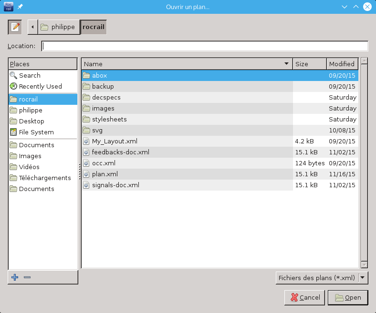Click the add bookmark plus icon
This screenshot has width=376, height=313.
[x=15, y=277]
